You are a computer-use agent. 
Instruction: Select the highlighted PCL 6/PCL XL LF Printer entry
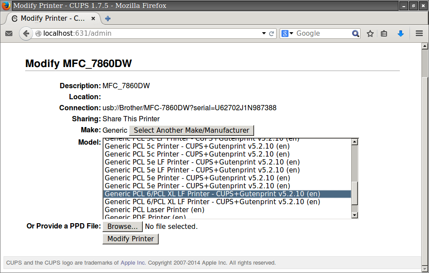[227, 194]
